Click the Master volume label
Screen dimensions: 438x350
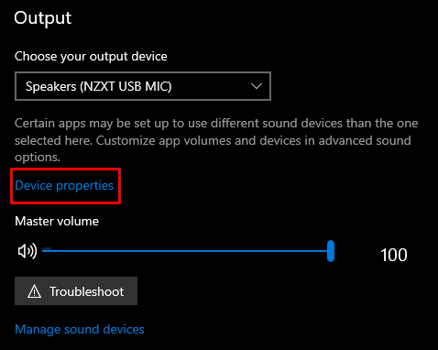click(57, 221)
